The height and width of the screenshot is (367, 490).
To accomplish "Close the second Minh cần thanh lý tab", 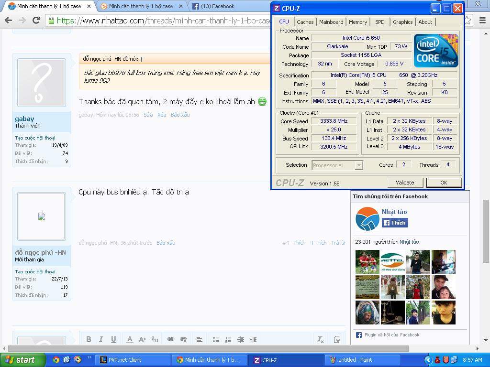I will 180,6.
